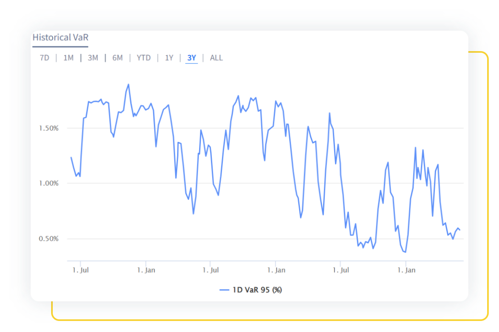Show year-to-date with YTD

coord(144,58)
